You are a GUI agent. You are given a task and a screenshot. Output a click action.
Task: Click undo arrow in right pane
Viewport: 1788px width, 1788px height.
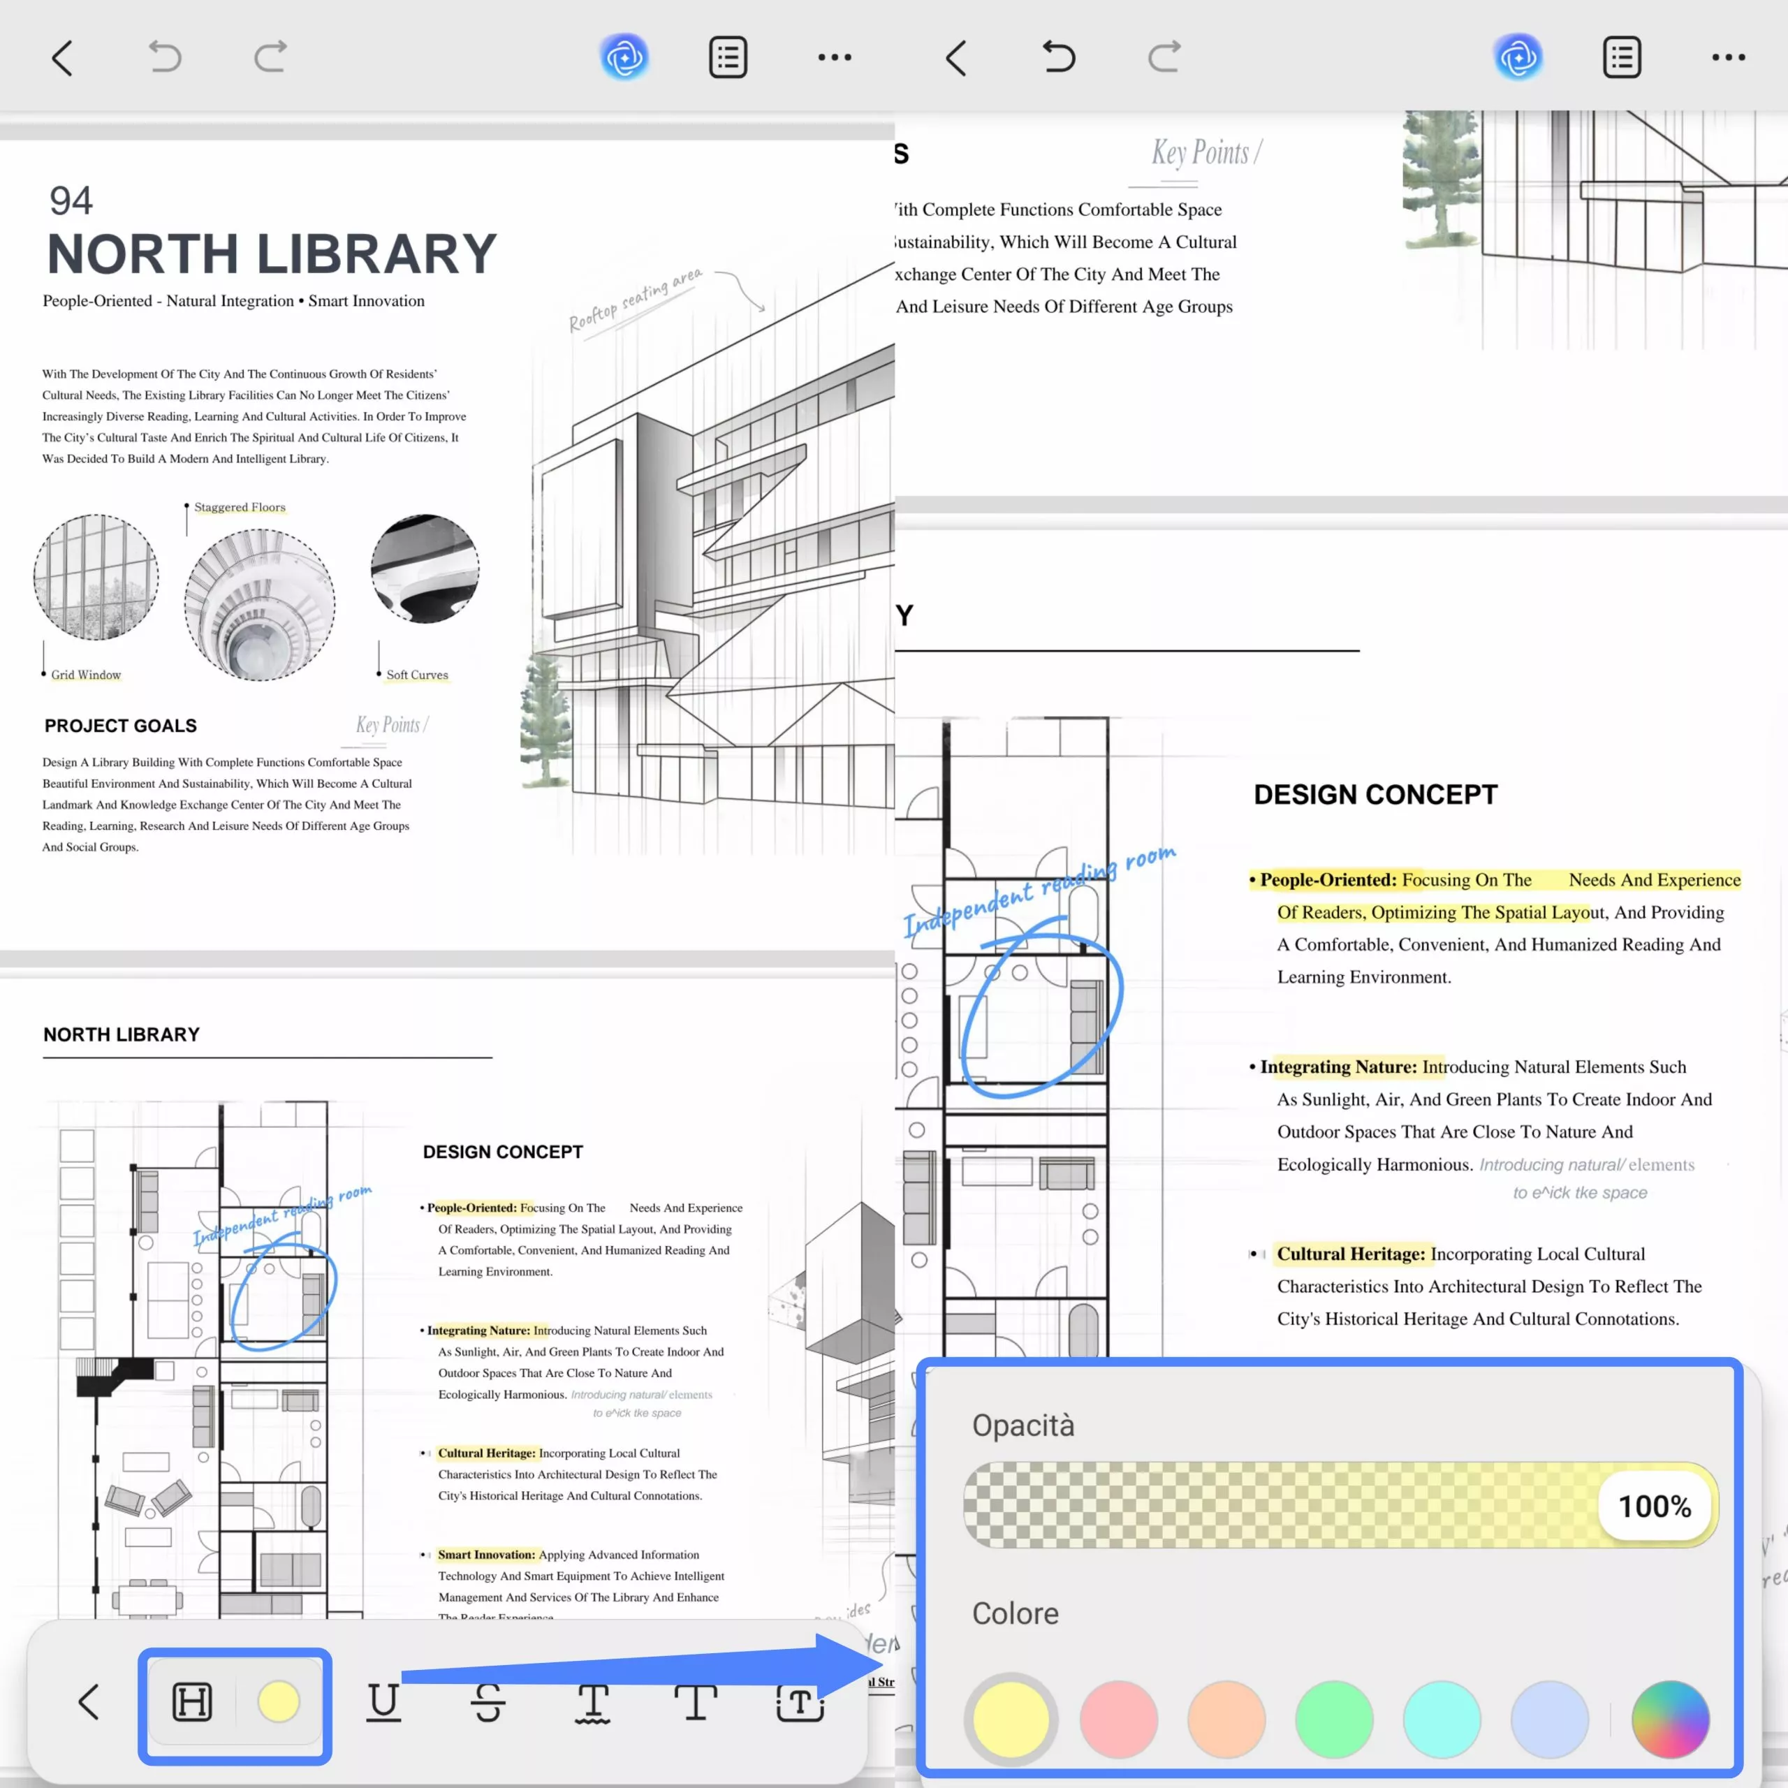[1059, 57]
